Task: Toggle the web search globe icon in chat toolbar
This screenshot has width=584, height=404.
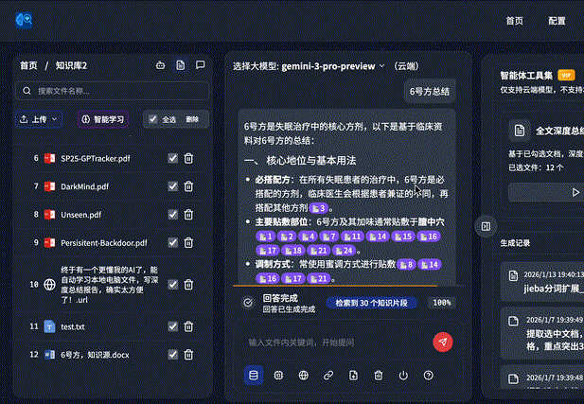Action: point(304,376)
